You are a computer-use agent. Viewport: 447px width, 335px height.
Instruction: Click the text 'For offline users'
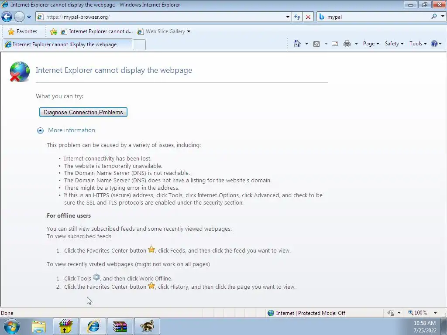coord(69,215)
